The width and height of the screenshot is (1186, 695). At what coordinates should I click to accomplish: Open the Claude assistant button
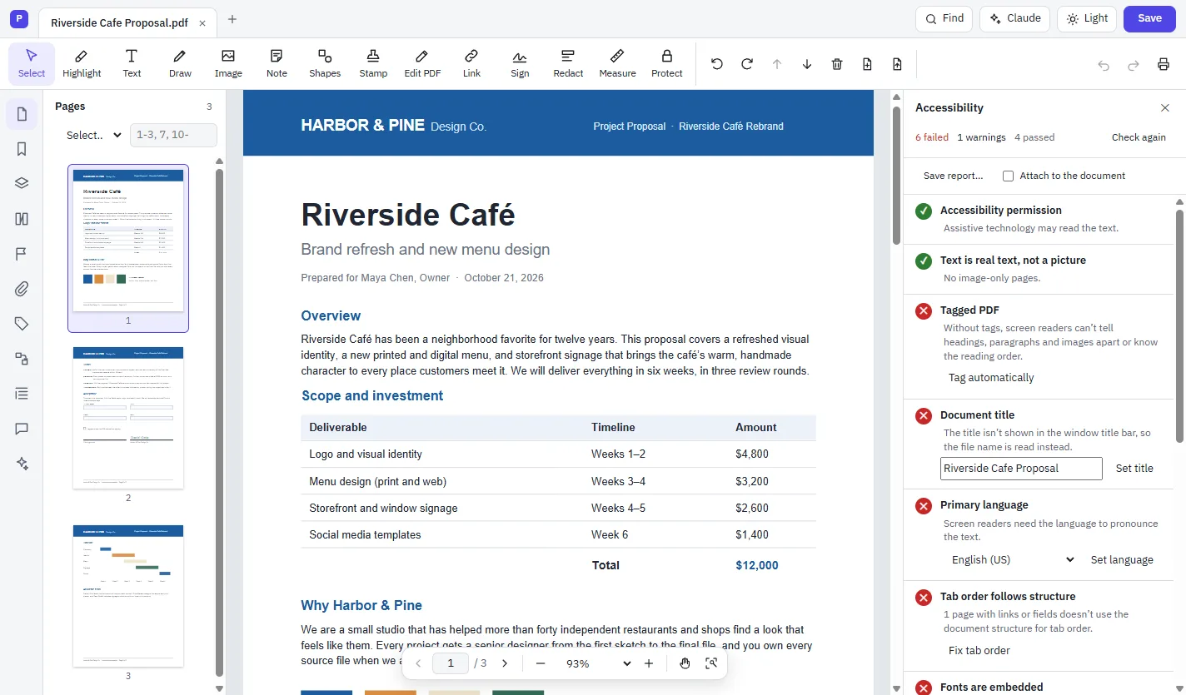(1014, 18)
